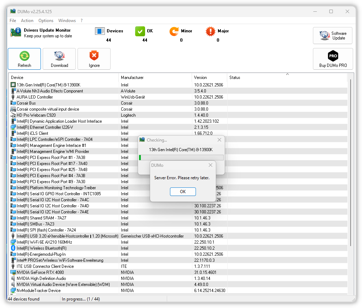The width and height of the screenshot is (362, 308).
Task: Click the Ignore button
Action: 94,59
